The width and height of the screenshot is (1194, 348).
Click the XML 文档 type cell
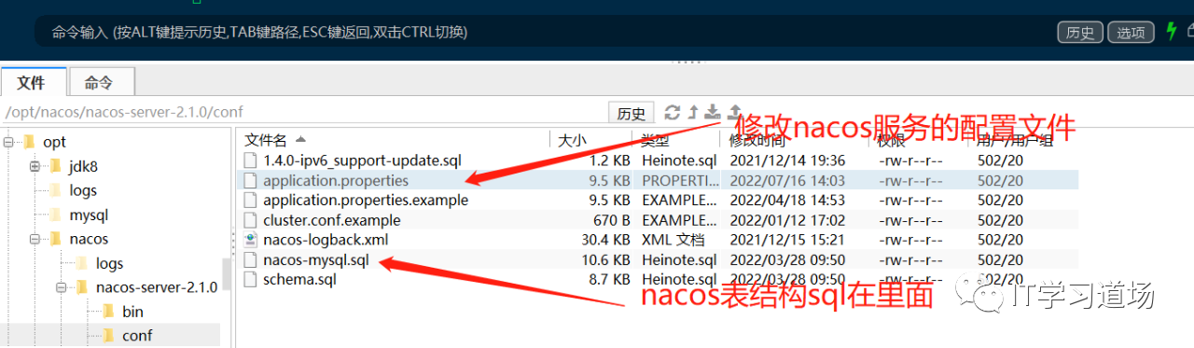tap(672, 240)
